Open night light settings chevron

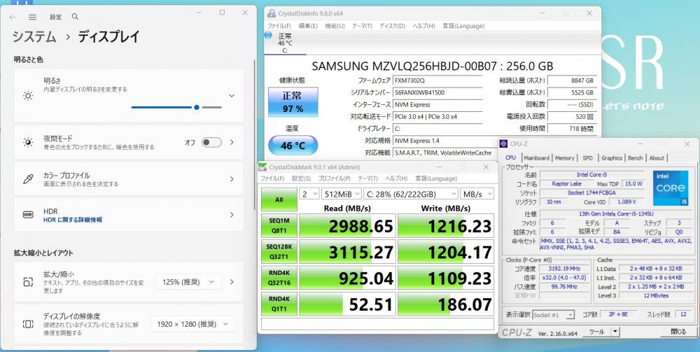[x=232, y=142]
